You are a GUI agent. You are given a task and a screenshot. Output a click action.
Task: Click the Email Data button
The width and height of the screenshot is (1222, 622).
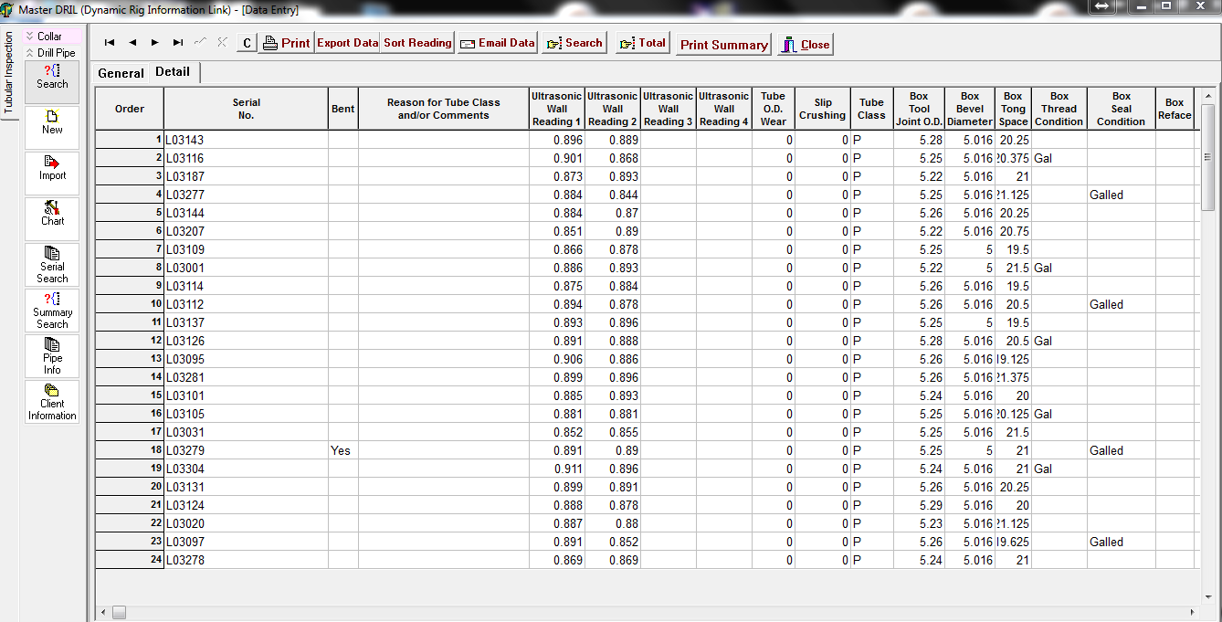coord(497,43)
